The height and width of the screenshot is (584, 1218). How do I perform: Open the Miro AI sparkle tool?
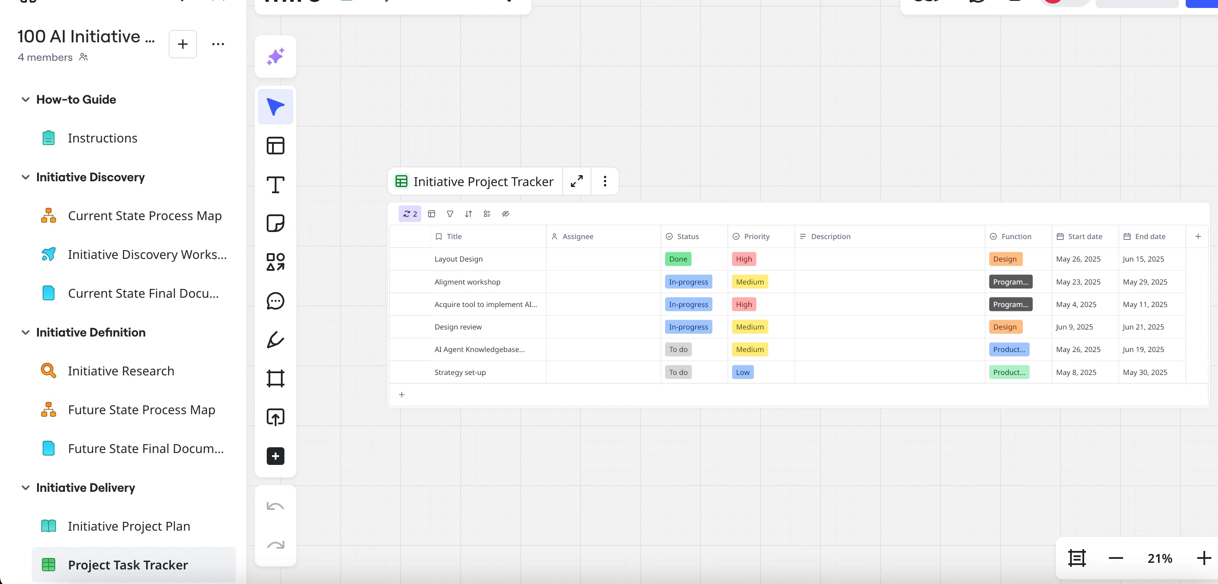pos(275,56)
